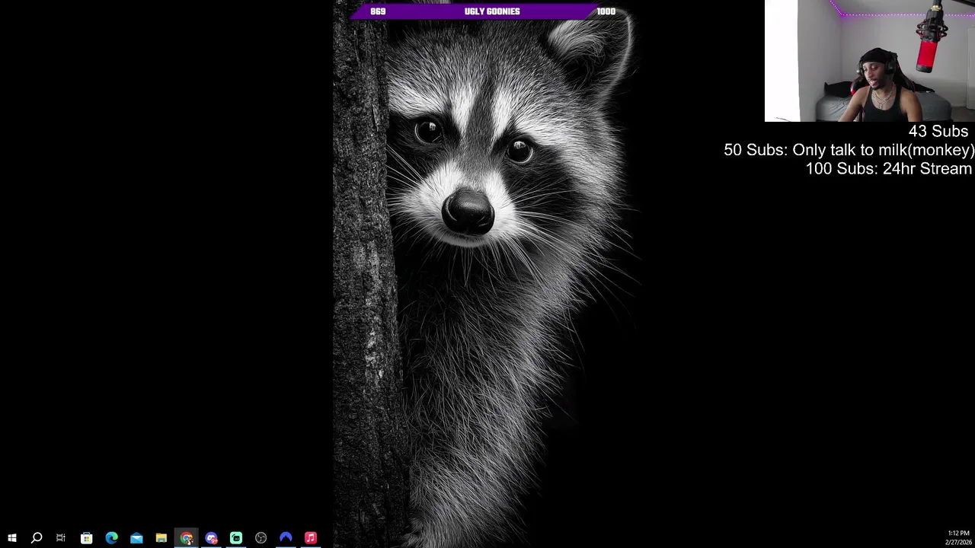
Task: Open Mail app from taskbar
Action: coord(136,538)
